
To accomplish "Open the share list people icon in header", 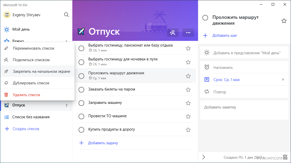I will tap(173, 33).
